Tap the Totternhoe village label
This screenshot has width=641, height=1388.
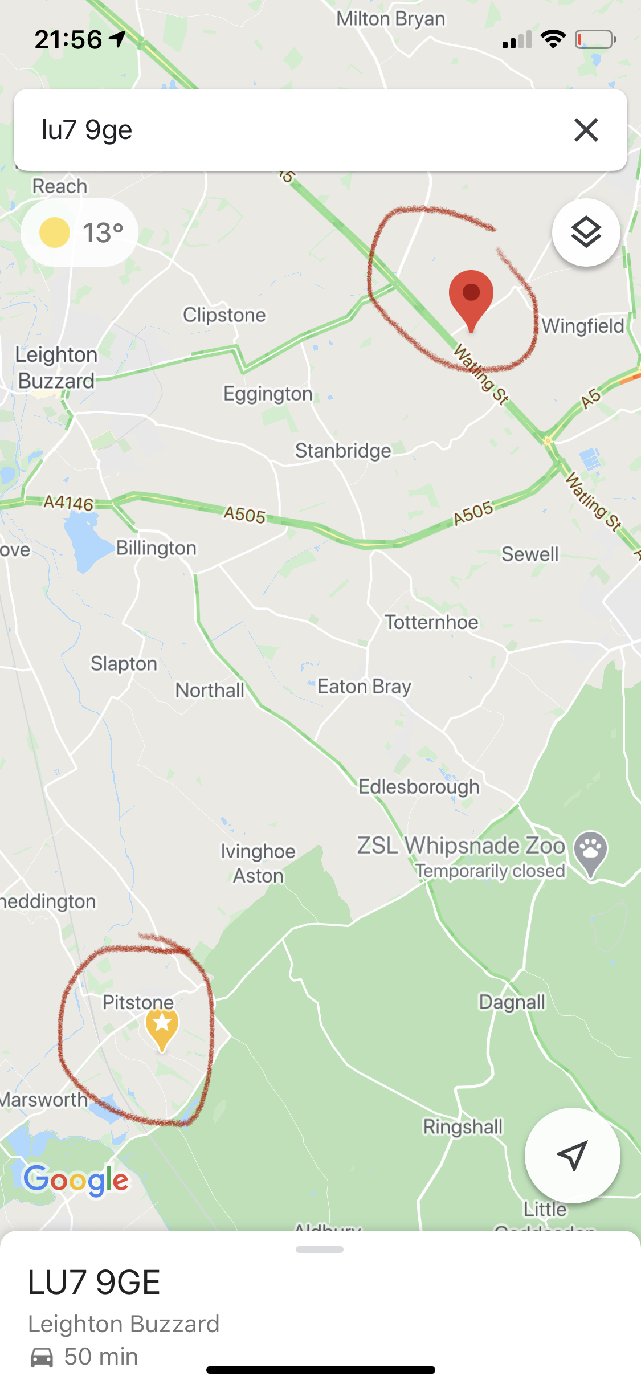431,622
